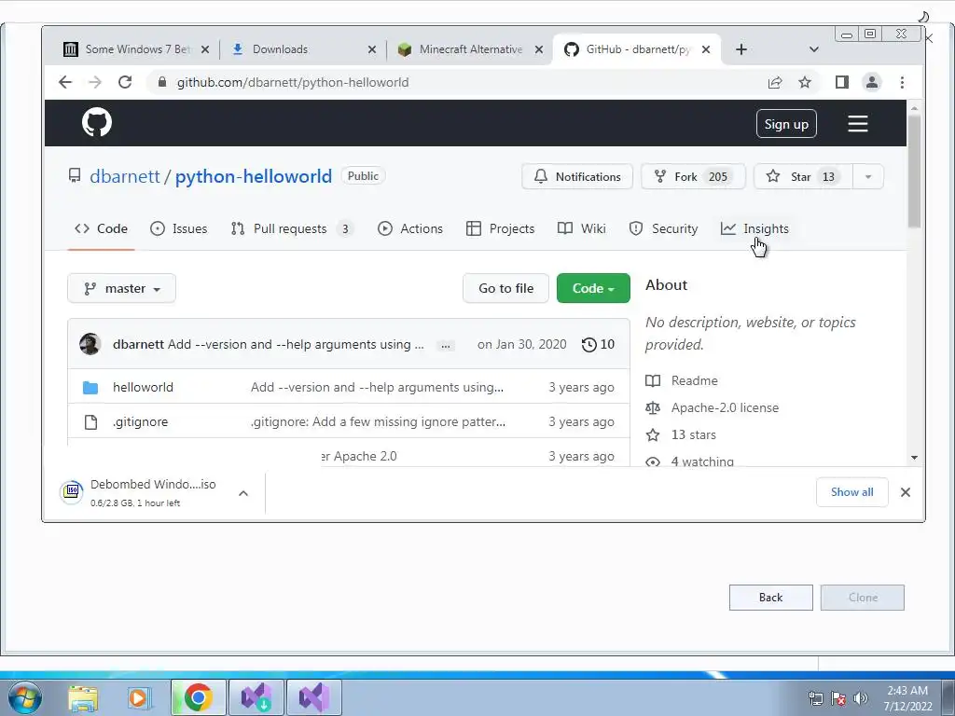This screenshot has width=955, height=716.
Task: Expand commit message ellipsis button
Action: coord(446,345)
